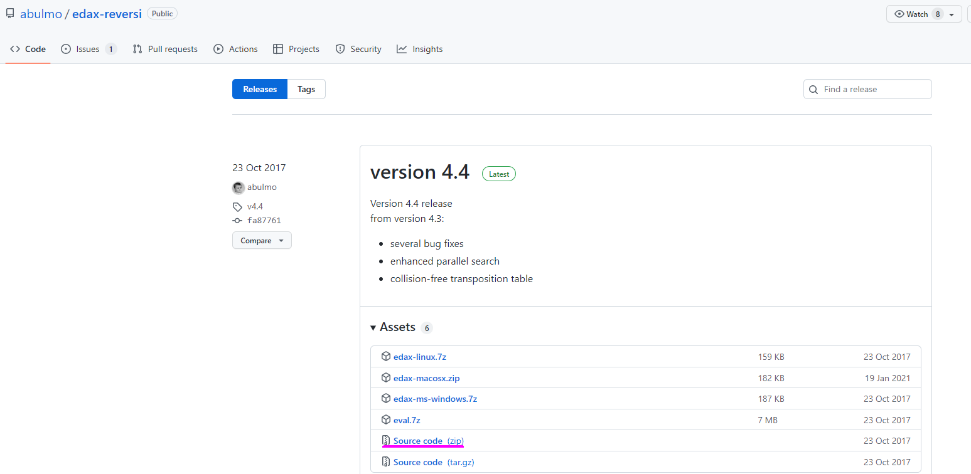Viewport: 971px width, 474px height.
Task: Click the tag icon beside v4.4
Action: (x=237, y=206)
